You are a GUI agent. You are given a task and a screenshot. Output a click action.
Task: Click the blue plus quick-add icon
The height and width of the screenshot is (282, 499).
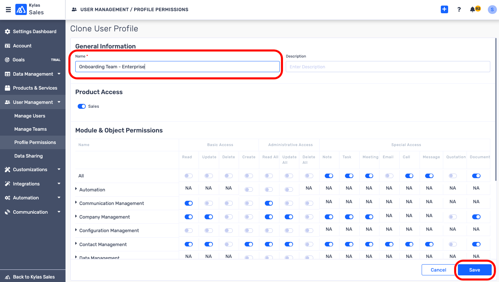(444, 9)
